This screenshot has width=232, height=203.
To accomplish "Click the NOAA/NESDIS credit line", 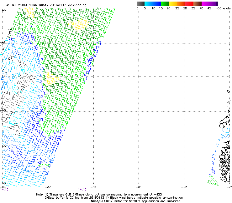I will [135, 201].
